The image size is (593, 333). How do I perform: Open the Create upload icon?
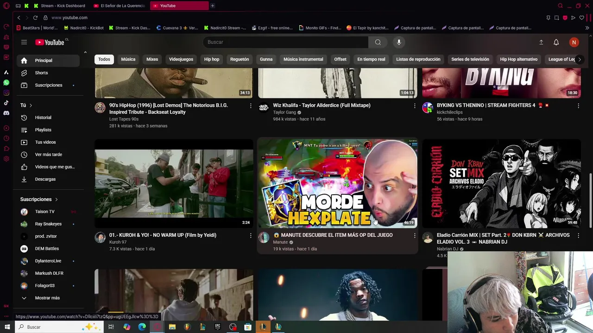tap(541, 42)
